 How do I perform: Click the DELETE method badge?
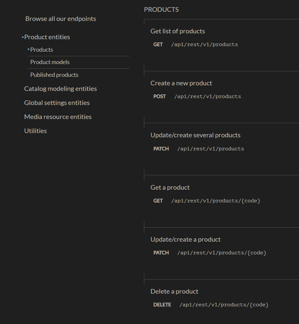(162, 304)
